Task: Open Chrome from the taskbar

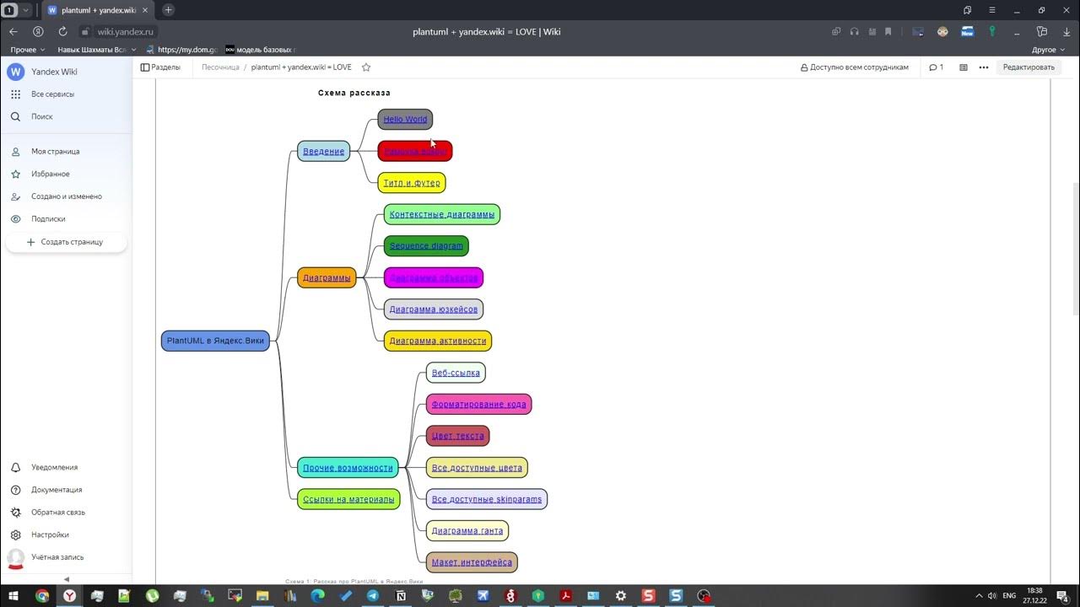Action: click(x=42, y=596)
